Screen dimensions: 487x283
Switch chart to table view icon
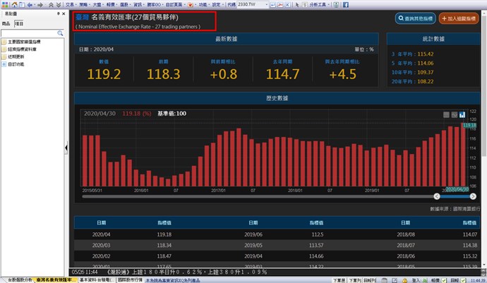[x=446, y=114]
